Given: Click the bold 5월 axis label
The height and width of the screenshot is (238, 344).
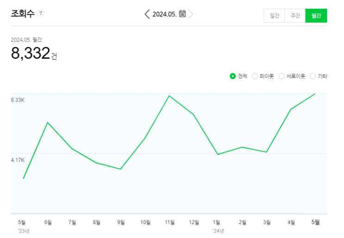Looking at the screenshot, I should click(315, 222).
